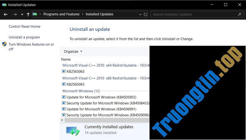This screenshot has height=140, width=246.
Task: Select Update for Microsoft Windows (KB4506991)
Action: [x=101, y=109]
